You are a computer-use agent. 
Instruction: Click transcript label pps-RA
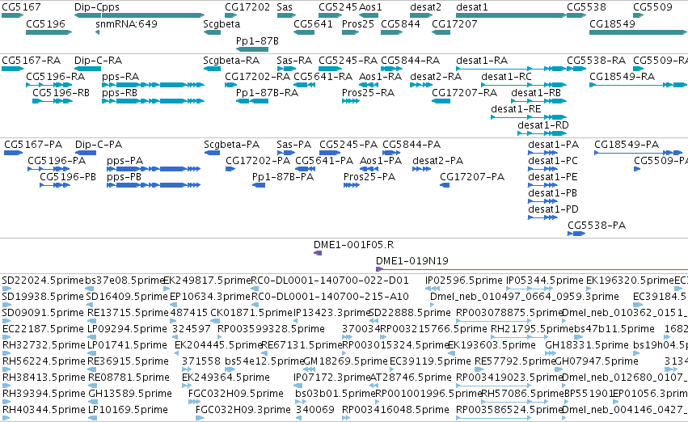pos(120,77)
